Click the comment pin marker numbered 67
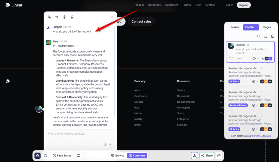Image resolution: width=279 pixels, height=162 pixels. click(39, 109)
